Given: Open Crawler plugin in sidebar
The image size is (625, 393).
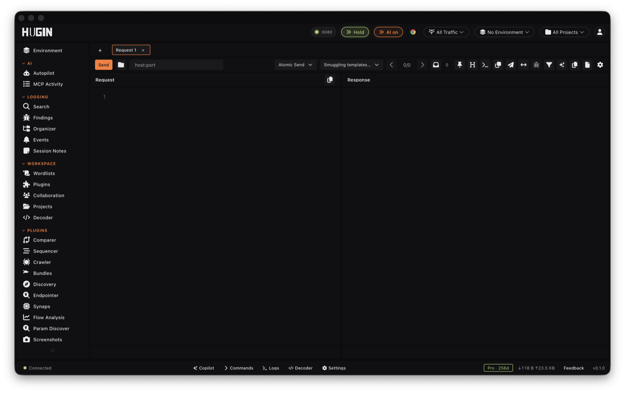Looking at the screenshot, I should pos(42,262).
